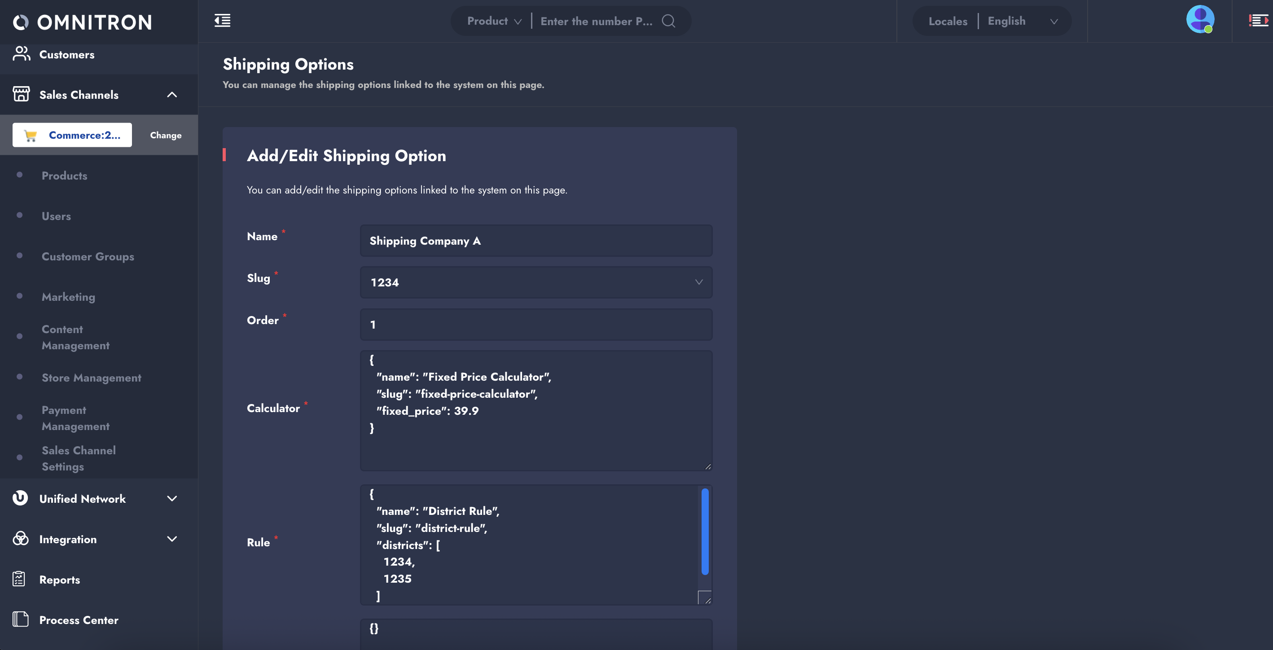Screen dimensions: 1273x650
Task: Click the Customers people icon
Action: click(21, 54)
